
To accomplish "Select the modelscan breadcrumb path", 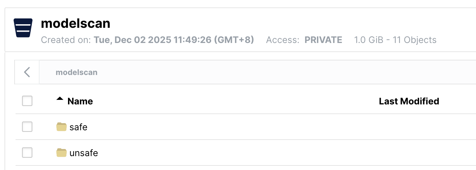I will pyautogui.click(x=76, y=72).
